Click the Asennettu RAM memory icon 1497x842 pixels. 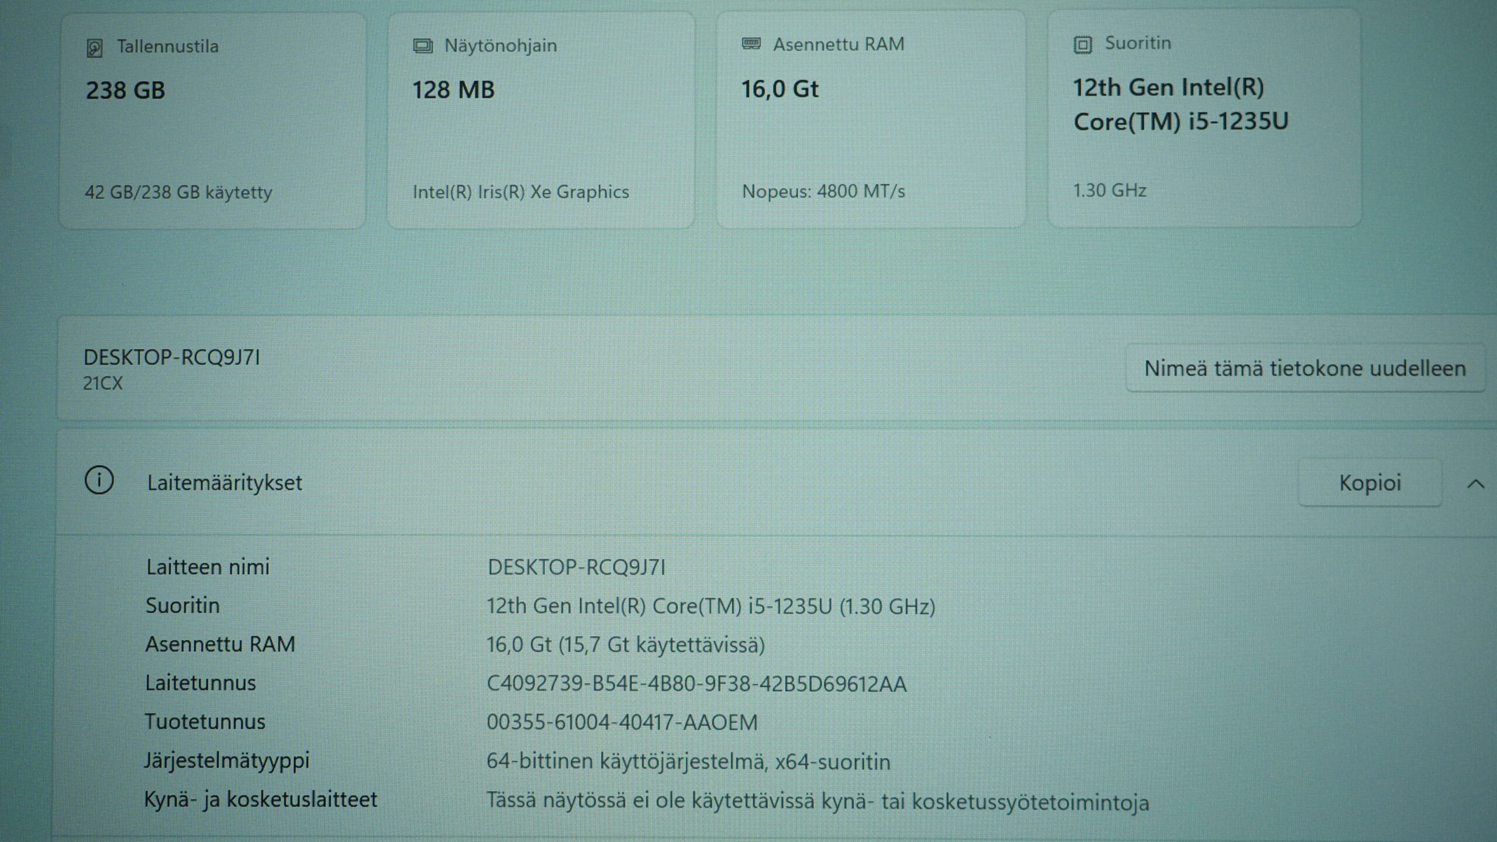(x=751, y=44)
